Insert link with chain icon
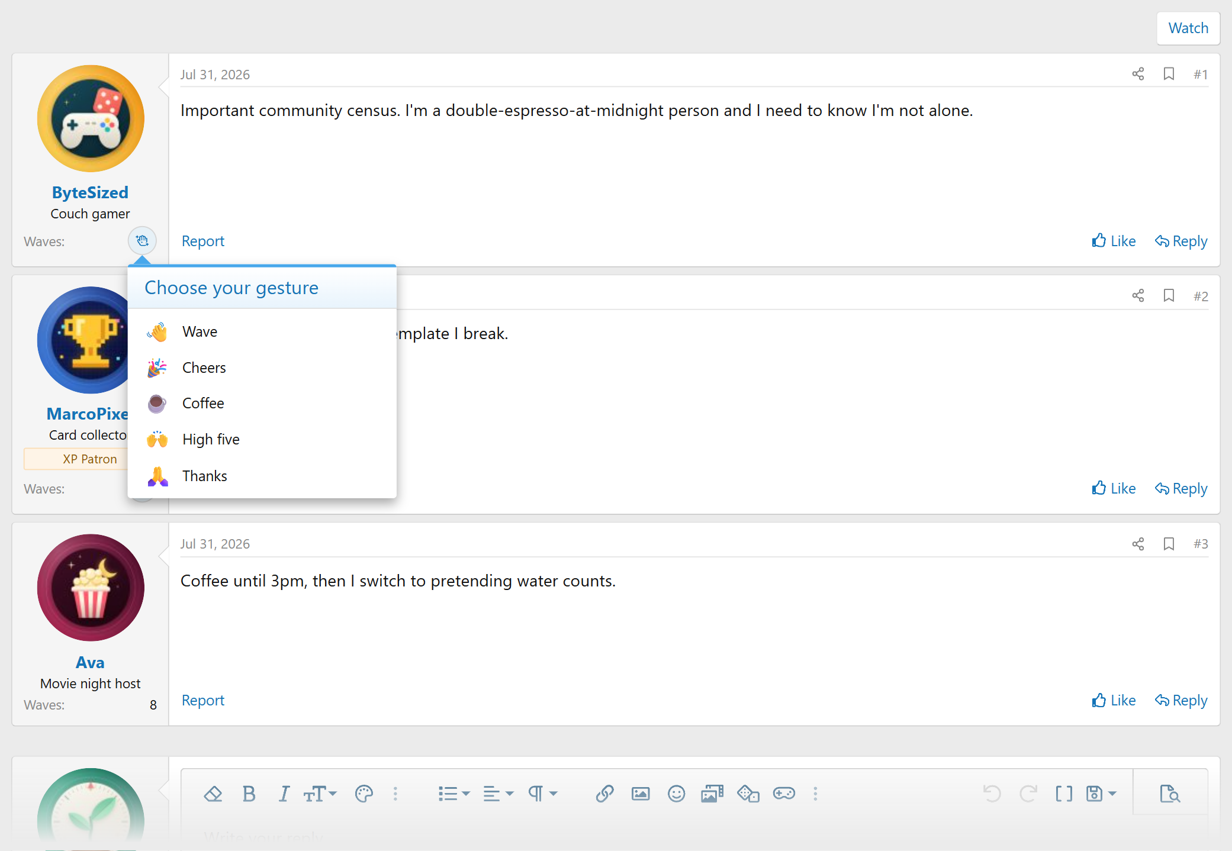Viewport: 1232px width, 851px height. pos(604,794)
